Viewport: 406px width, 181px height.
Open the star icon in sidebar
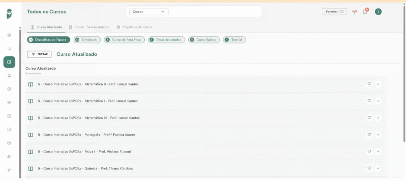coord(9,170)
